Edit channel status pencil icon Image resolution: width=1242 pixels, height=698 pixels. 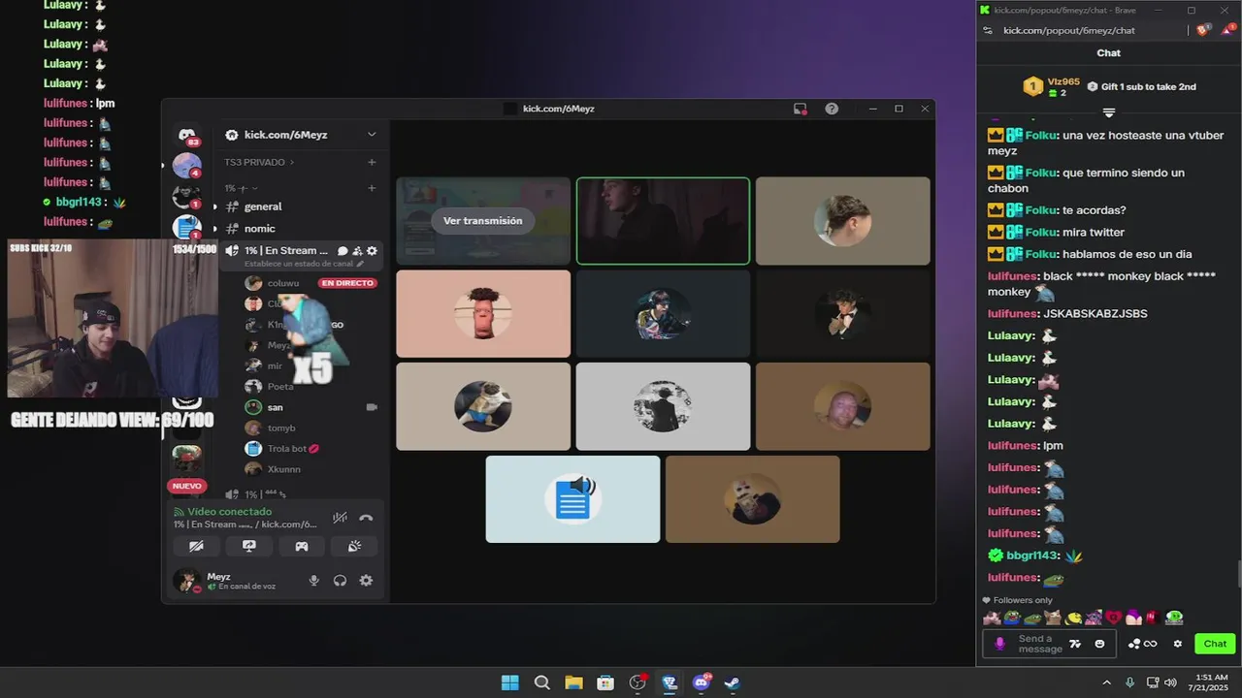[x=360, y=264]
